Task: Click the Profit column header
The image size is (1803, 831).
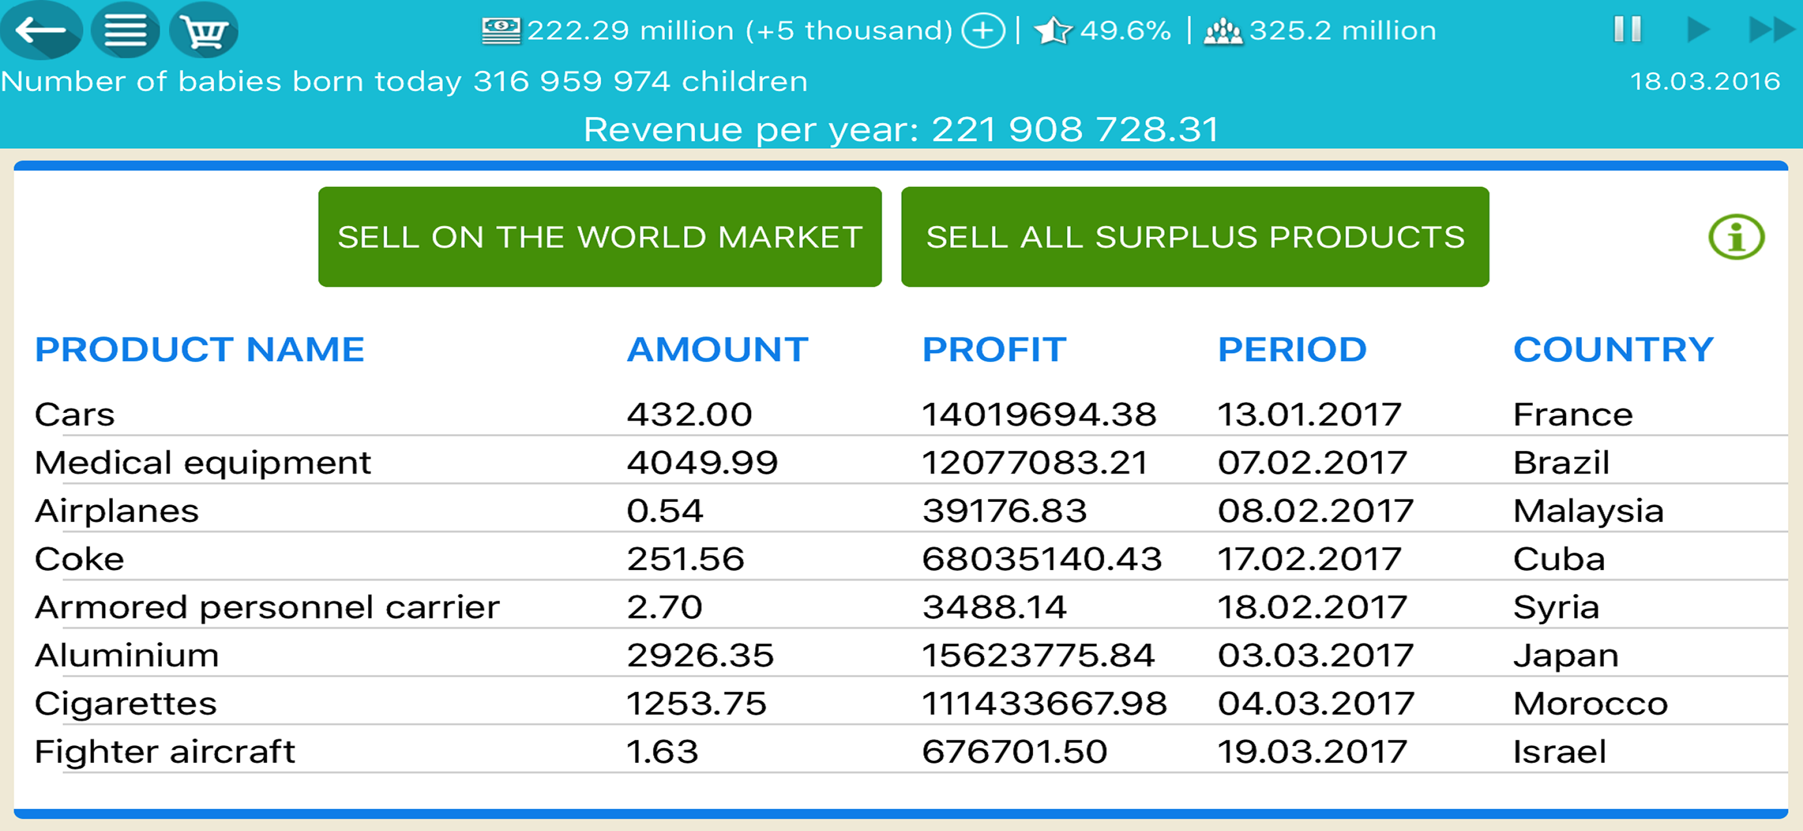Action: point(994,349)
